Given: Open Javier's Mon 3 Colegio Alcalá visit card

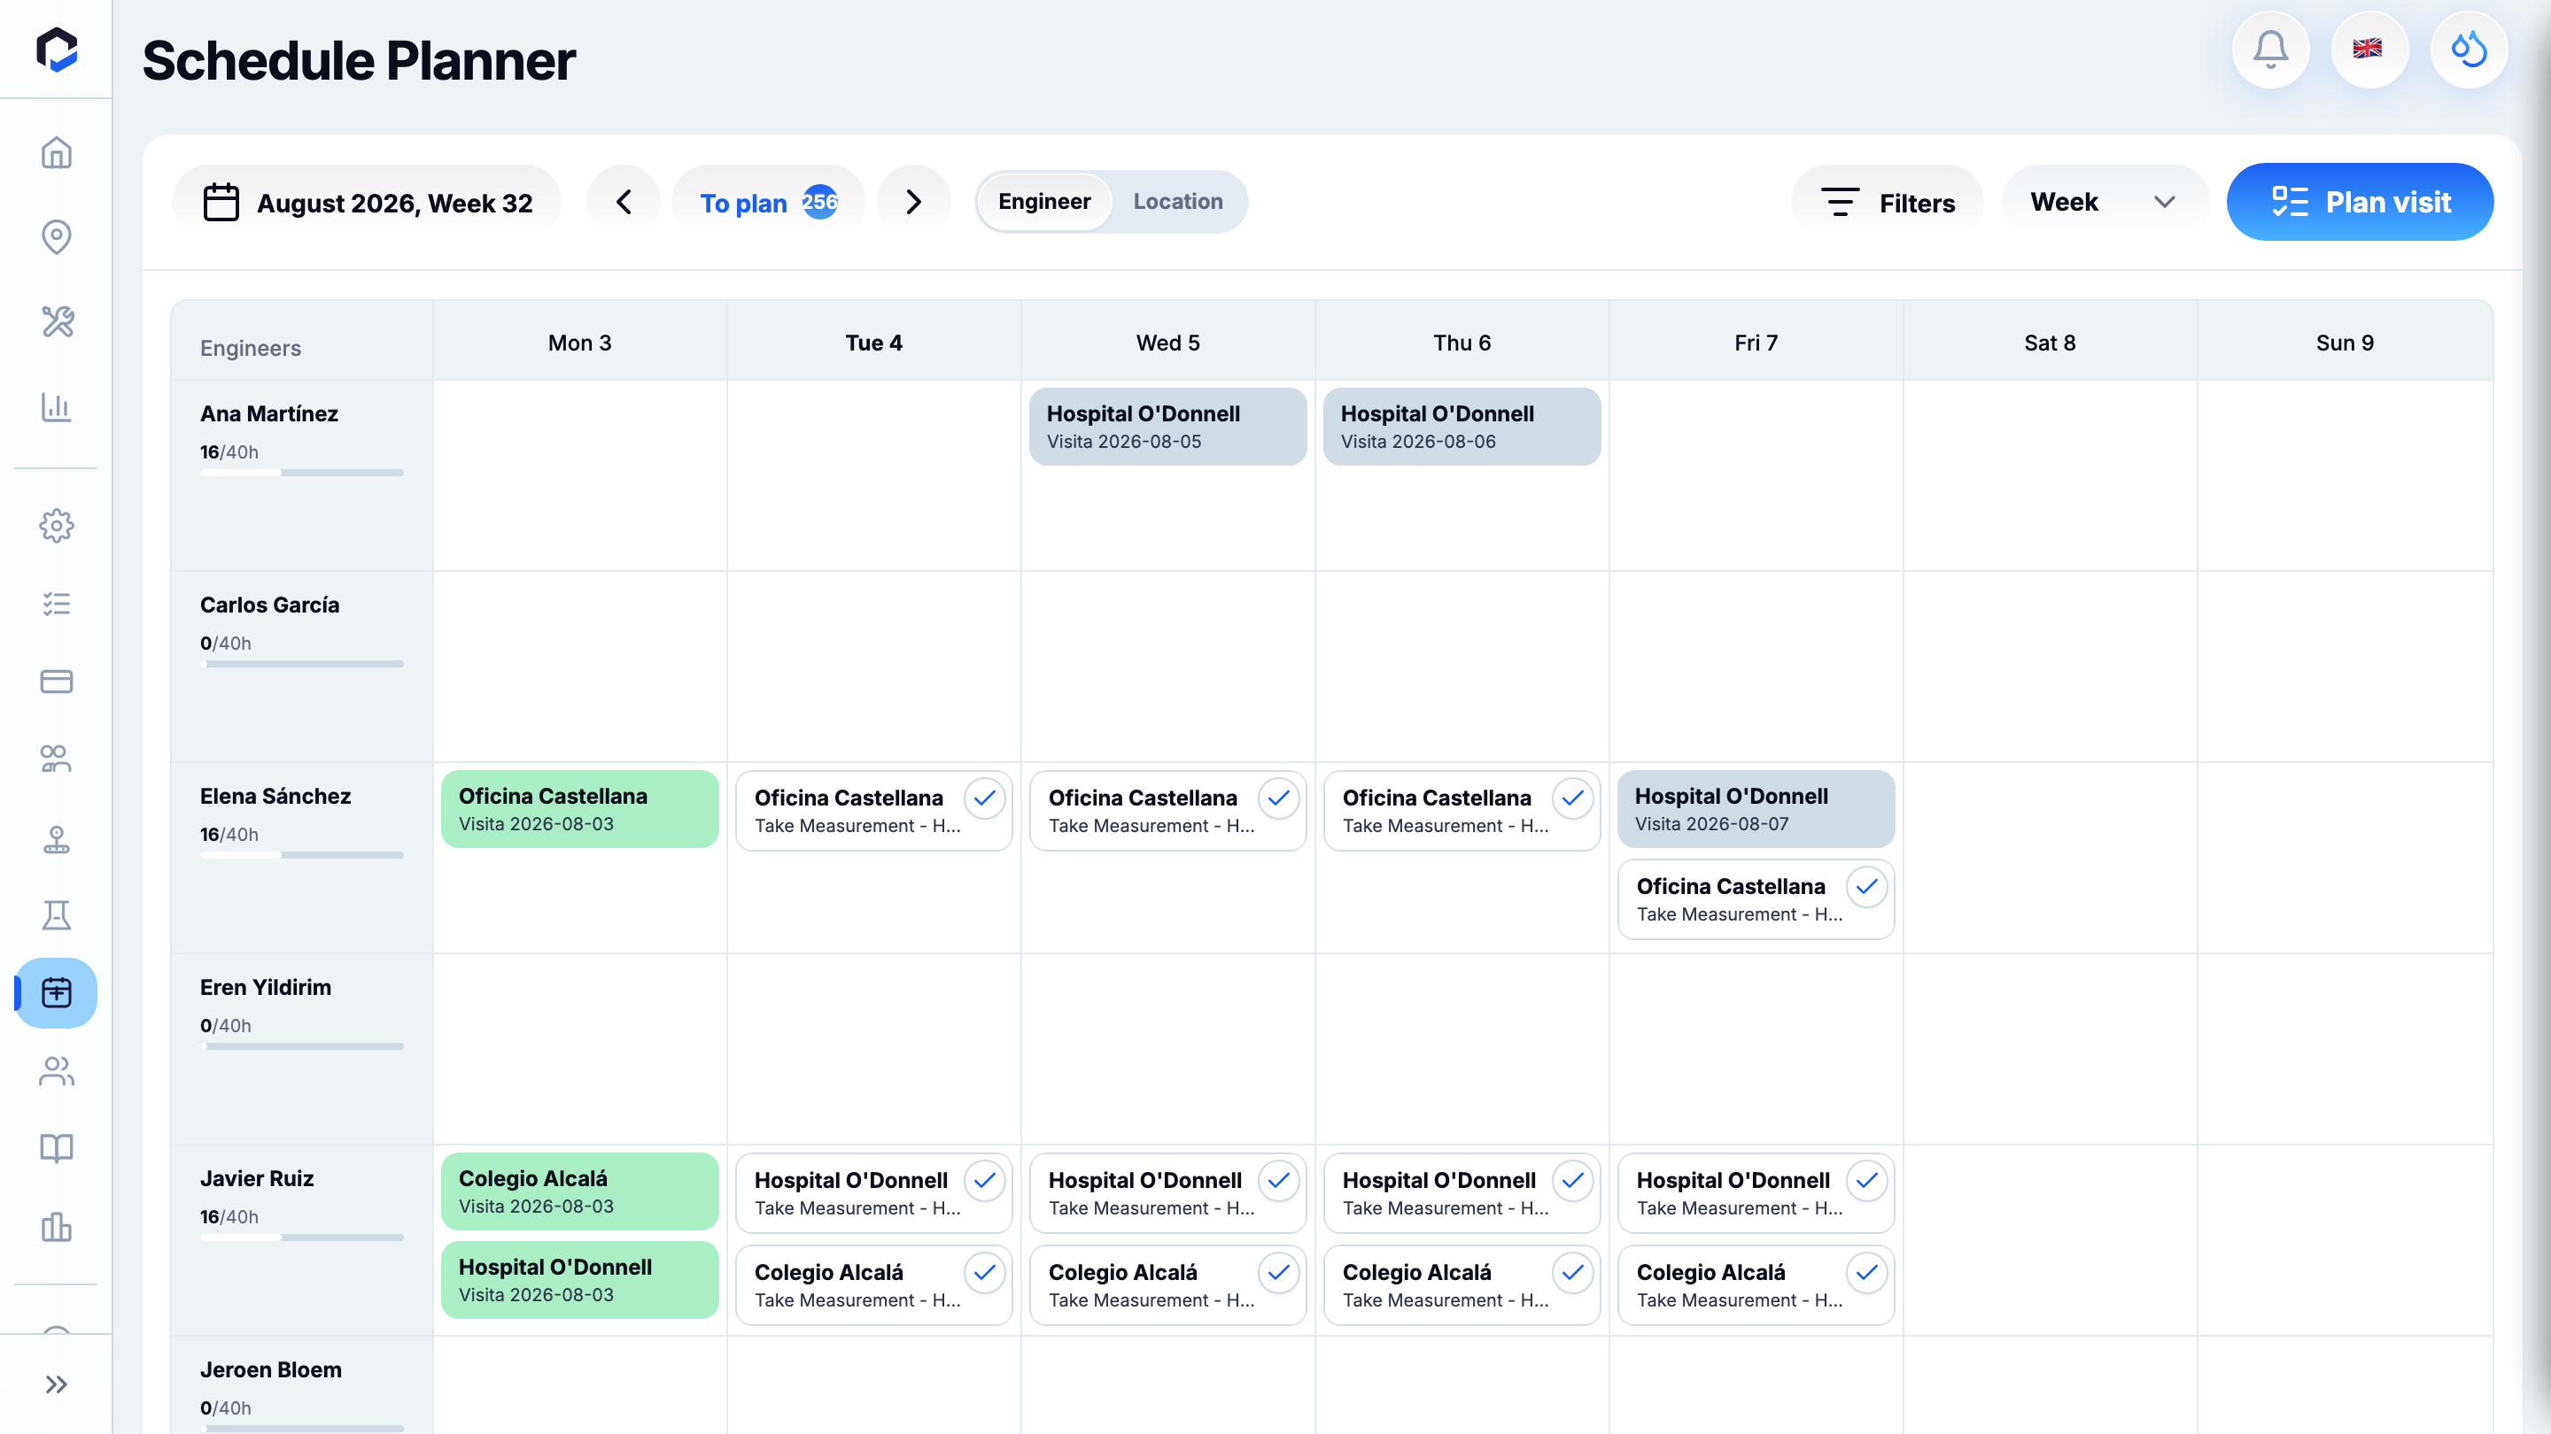Looking at the screenshot, I should click(579, 1191).
